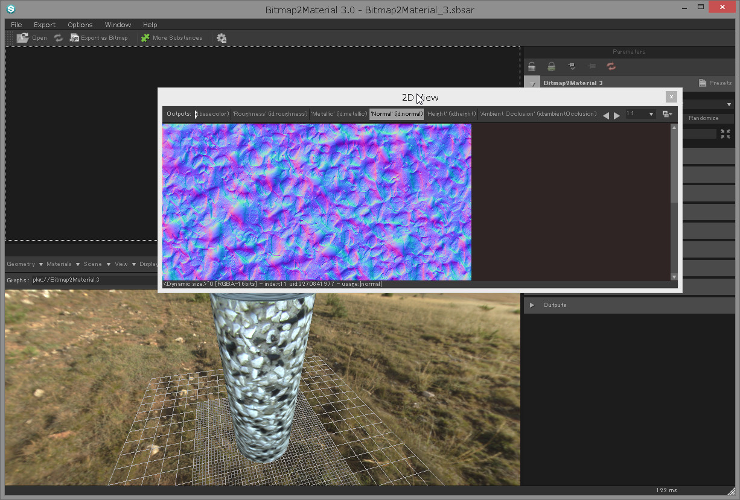
Task: Select the 'Ambient Occlusion' output tab
Action: pos(538,114)
